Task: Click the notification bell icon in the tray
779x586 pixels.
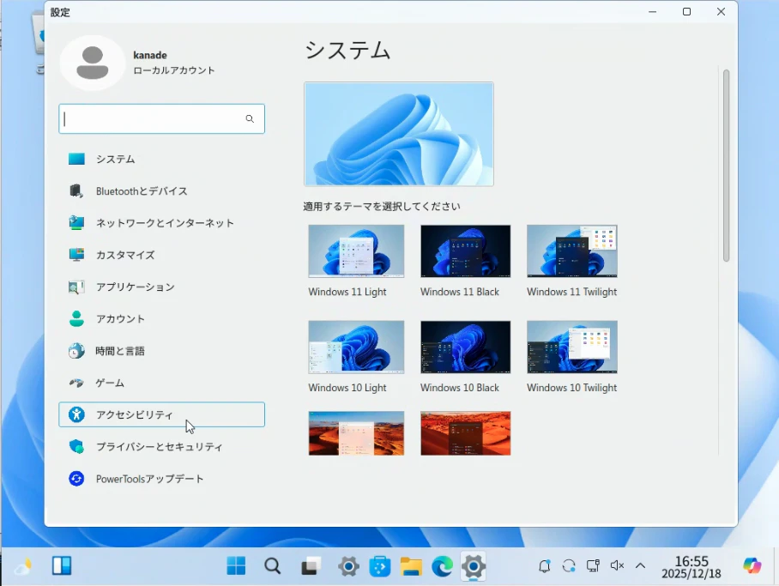Action: 545,565
